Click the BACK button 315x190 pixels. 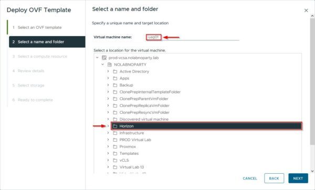pos(274,178)
